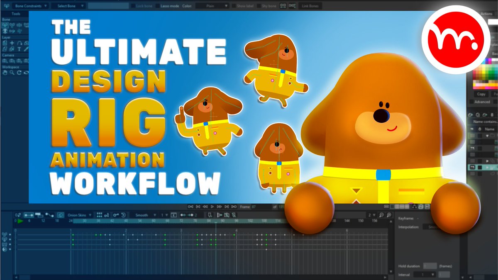This screenshot has width=498, height=280.
Task: Switch to the Channels timeline view
Action: (x=29, y=215)
